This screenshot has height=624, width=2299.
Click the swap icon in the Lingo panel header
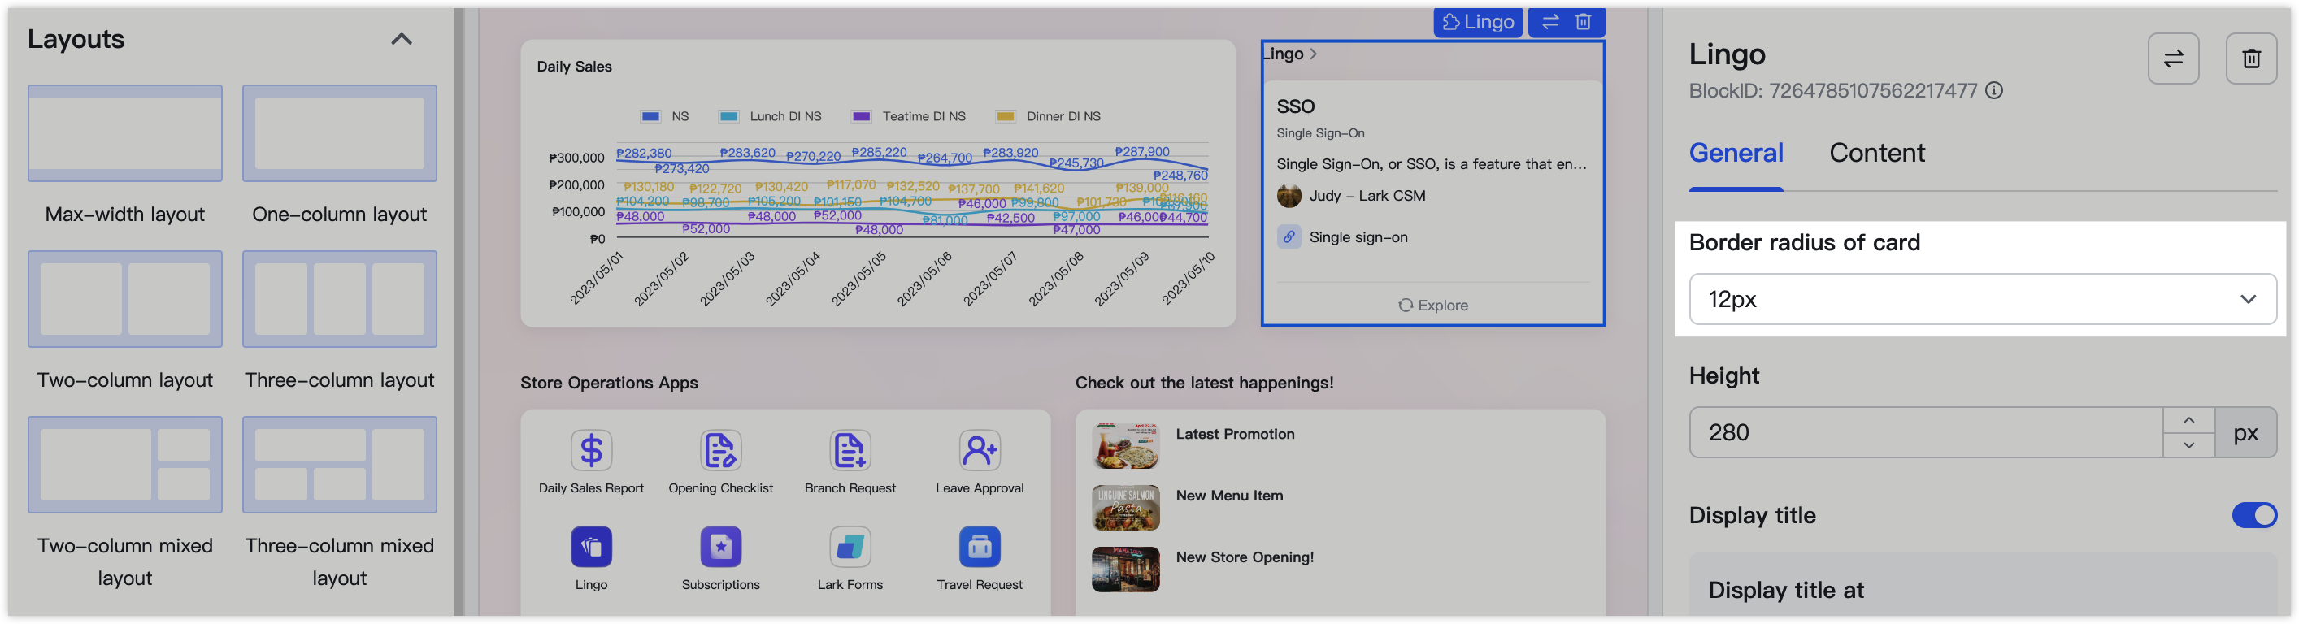pyautogui.click(x=2172, y=58)
